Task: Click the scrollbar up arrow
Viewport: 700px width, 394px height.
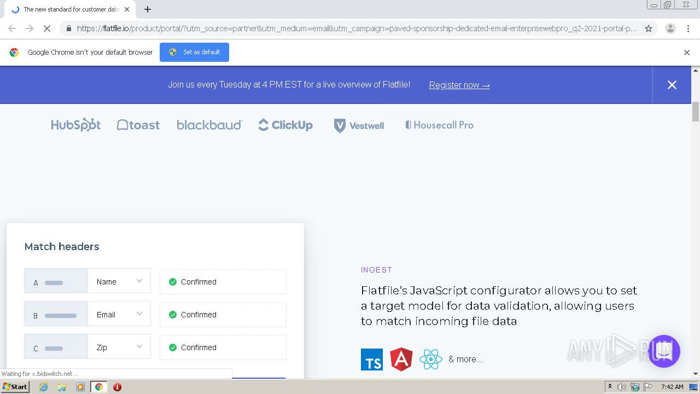Action: [696, 70]
